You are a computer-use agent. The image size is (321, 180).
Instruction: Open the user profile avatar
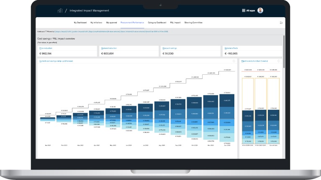pos(260,10)
